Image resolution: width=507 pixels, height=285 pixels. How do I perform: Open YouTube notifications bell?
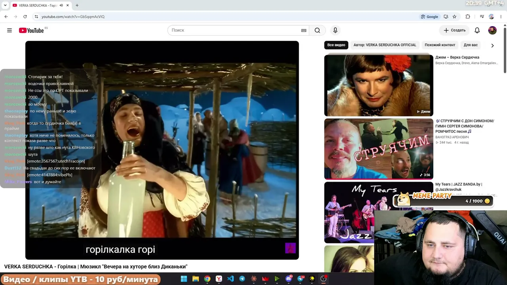click(477, 30)
